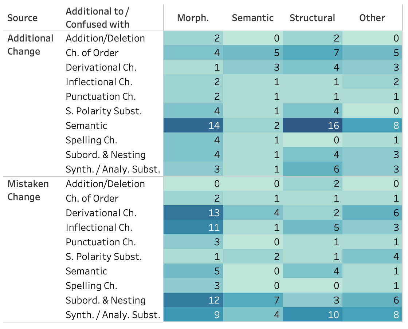The width and height of the screenshot is (408, 329).
Task: Click the cell showing value 11
Action: [x=193, y=227]
